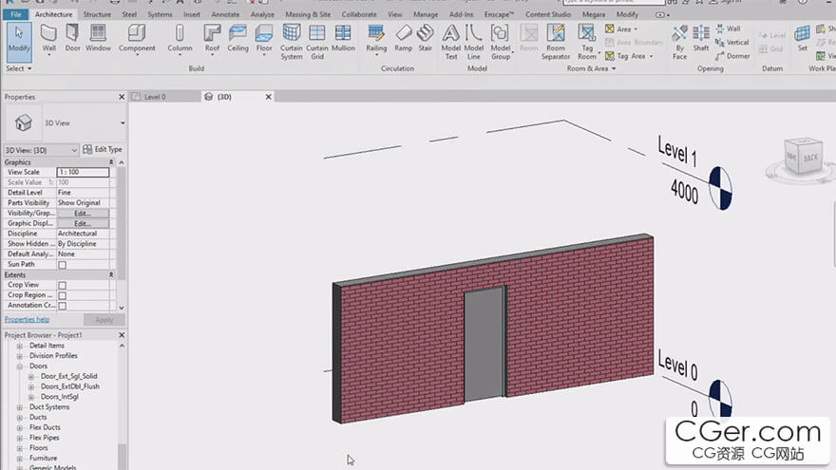This screenshot has height=470, width=836.
Task: Open the 3D View type selector dropdown
Action: pos(123,123)
